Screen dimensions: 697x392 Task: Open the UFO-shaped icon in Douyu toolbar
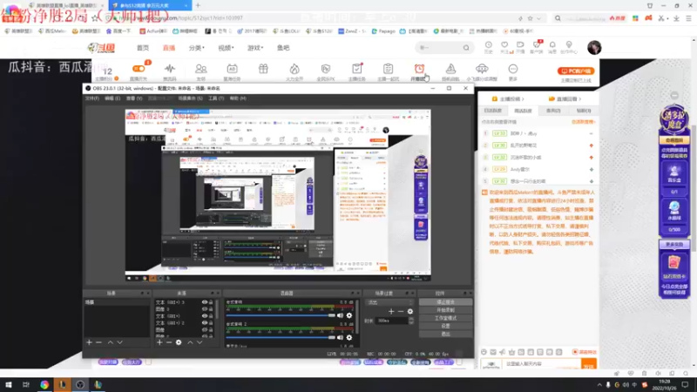[x=482, y=69]
